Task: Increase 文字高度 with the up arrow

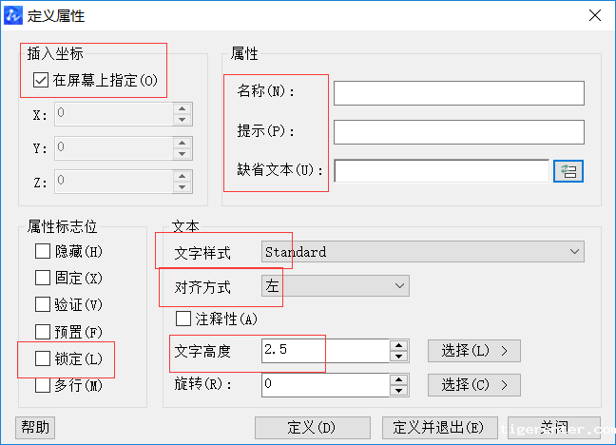Action: pos(399,345)
